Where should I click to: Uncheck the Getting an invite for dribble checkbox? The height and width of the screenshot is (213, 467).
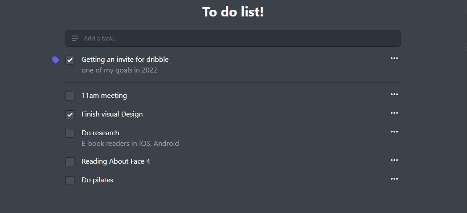(x=70, y=60)
